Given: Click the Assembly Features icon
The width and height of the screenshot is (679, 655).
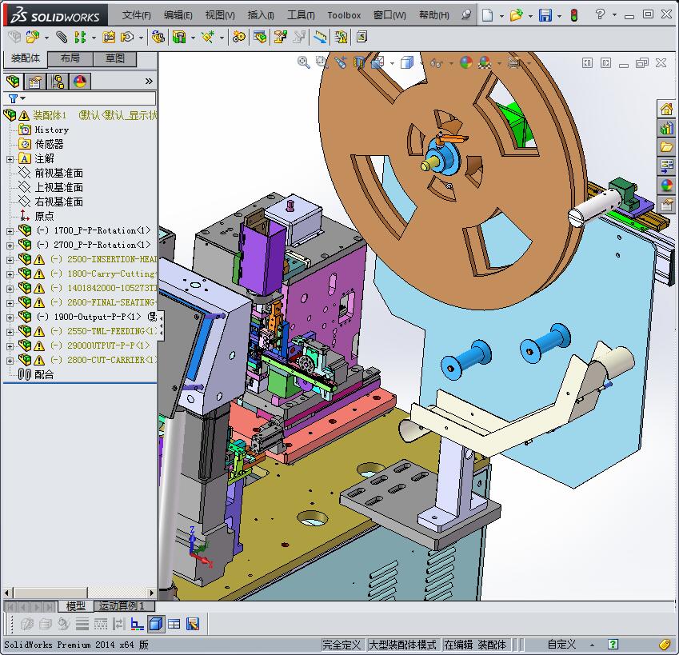Looking at the screenshot, I should click(x=179, y=38).
